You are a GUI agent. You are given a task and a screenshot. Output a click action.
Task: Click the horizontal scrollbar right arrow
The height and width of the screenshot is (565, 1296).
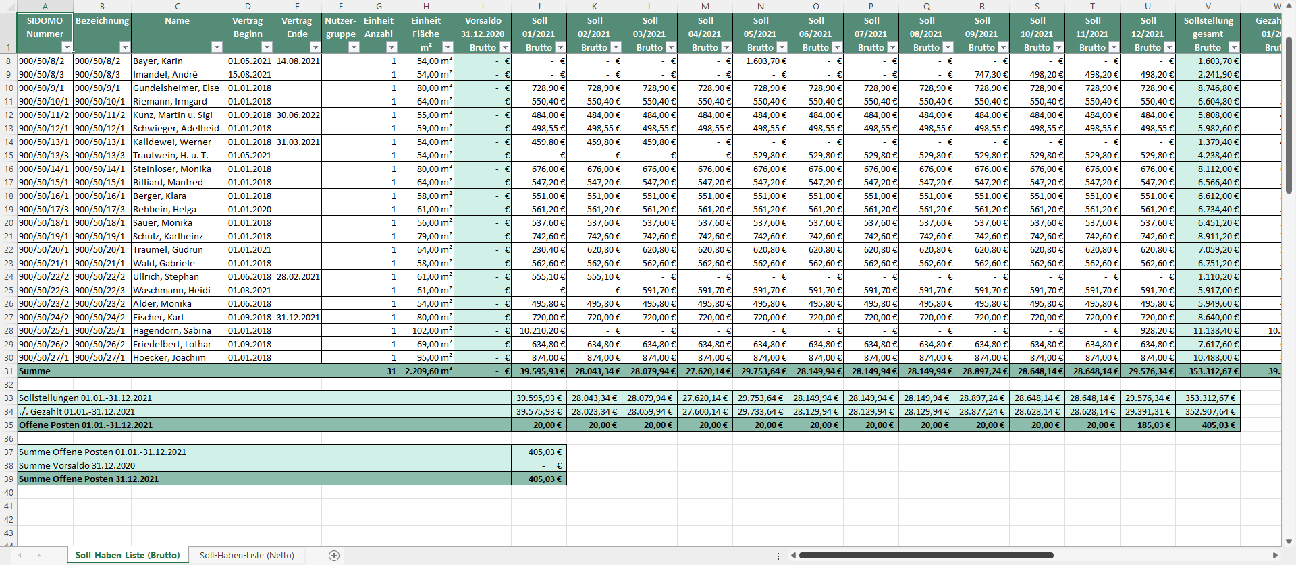[x=1275, y=556]
